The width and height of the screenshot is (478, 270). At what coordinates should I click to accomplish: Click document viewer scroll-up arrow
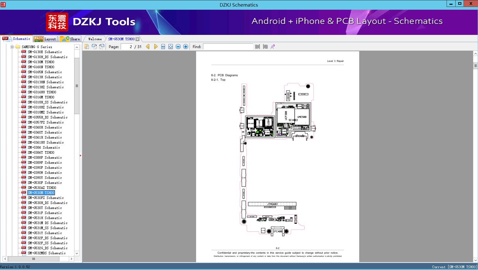click(475, 54)
